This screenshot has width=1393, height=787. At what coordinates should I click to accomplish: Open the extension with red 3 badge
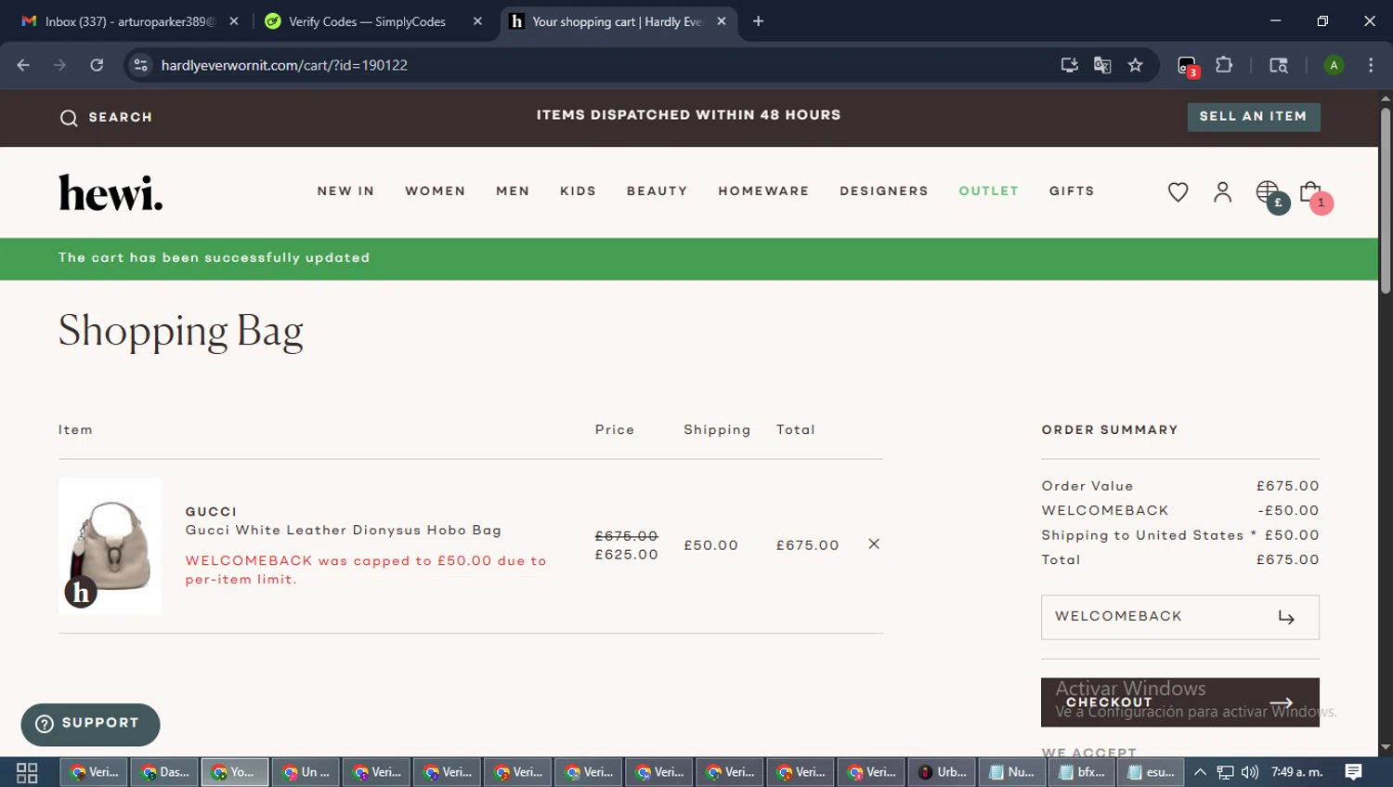point(1188,66)
